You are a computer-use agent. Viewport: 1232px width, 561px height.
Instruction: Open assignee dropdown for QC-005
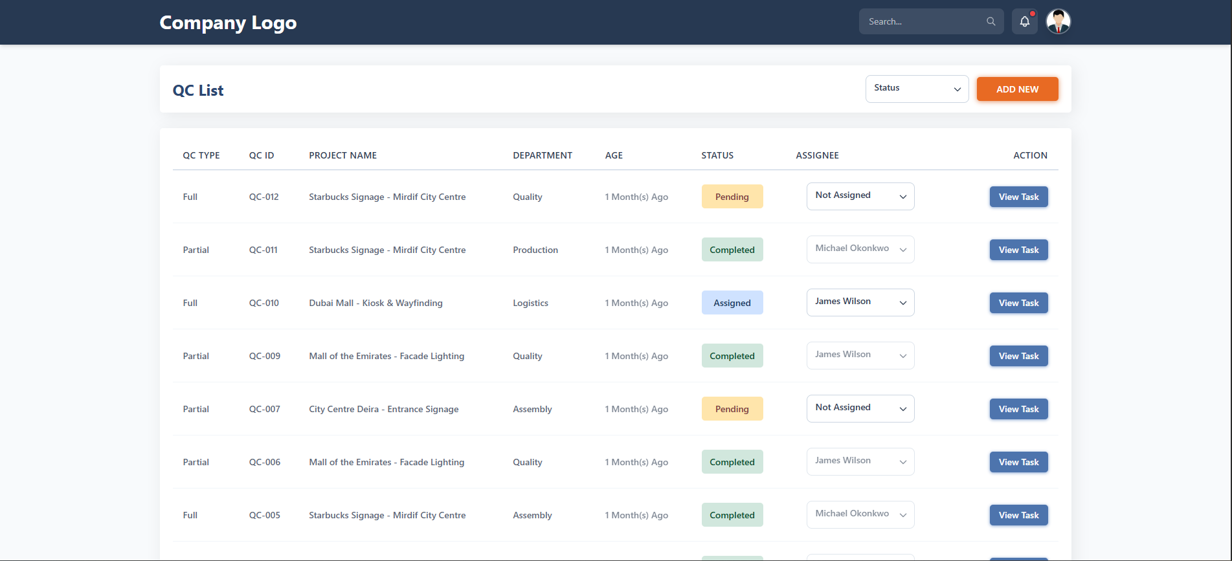860,514
